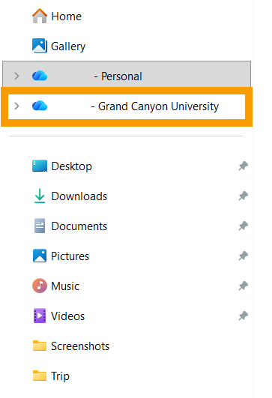Click the Gallery picture icon
This screenshot has height=398, width=272.
point(40,46)
